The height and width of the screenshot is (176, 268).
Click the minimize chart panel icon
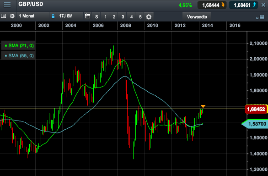pyautogui.click(x=257, y=18)
